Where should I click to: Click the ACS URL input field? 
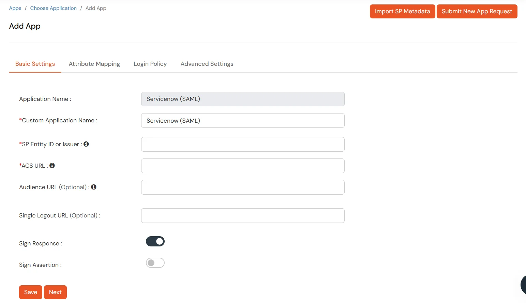[242, 166]
